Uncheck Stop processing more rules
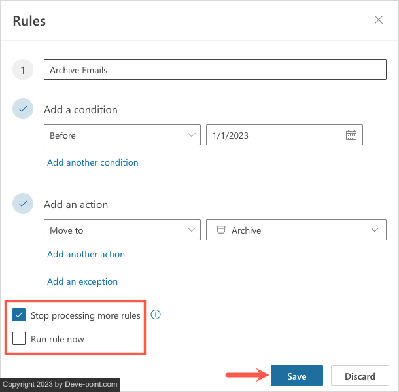 coord(19,315)
